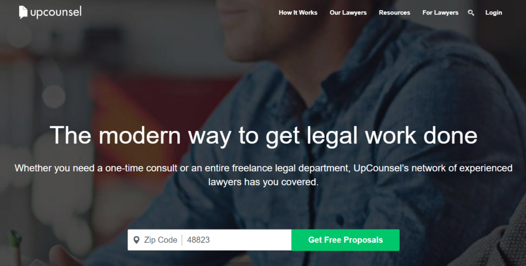Click the upcounsel wordmark text

tap(55, 12)
